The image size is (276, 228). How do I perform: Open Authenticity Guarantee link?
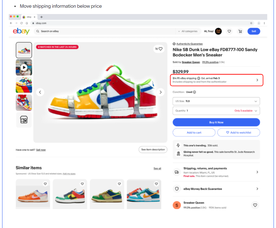[x=189, y=44]
